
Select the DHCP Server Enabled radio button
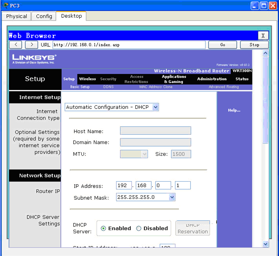[x=103, y=228]
